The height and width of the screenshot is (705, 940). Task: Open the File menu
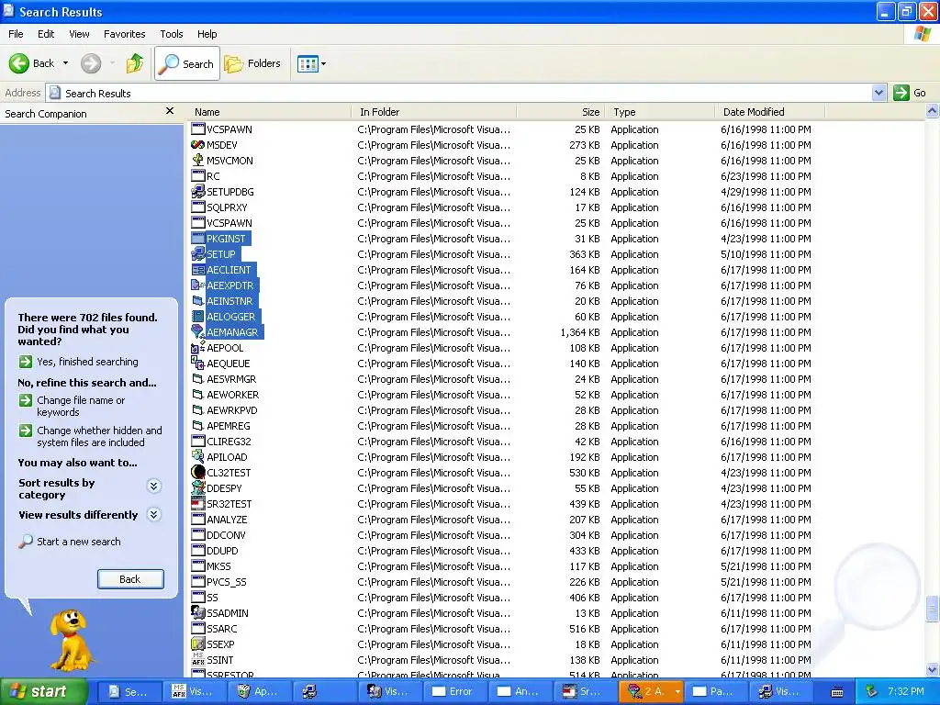(16, 34)
